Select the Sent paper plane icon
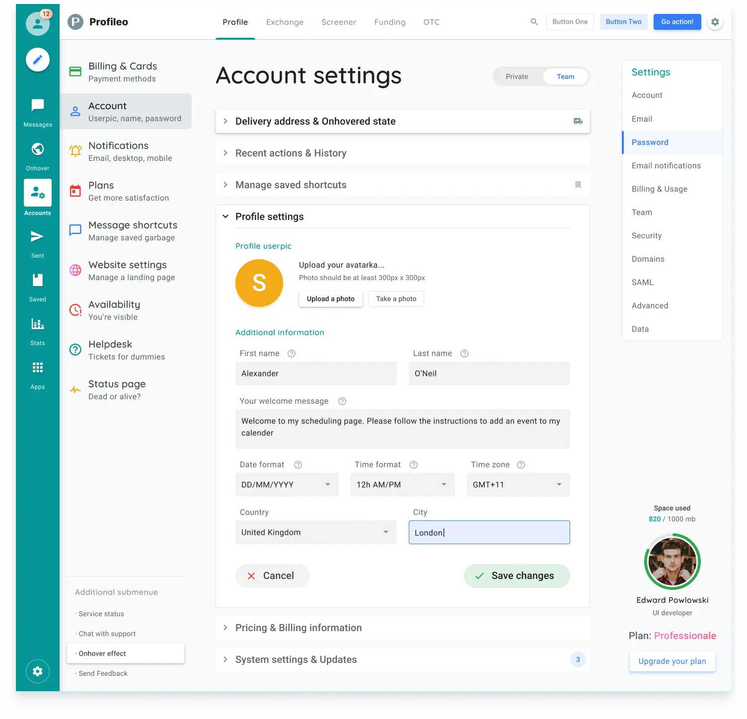 coord(37,236)
